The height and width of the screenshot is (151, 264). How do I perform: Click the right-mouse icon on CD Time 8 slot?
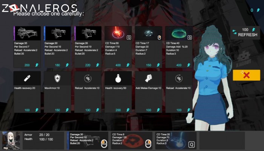point(148,144)
